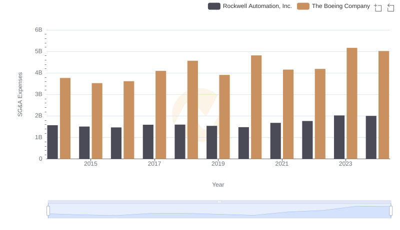400x230 pixels.
Task: Click the Boeing bar for 2020
Action: (x=256, y=107)
